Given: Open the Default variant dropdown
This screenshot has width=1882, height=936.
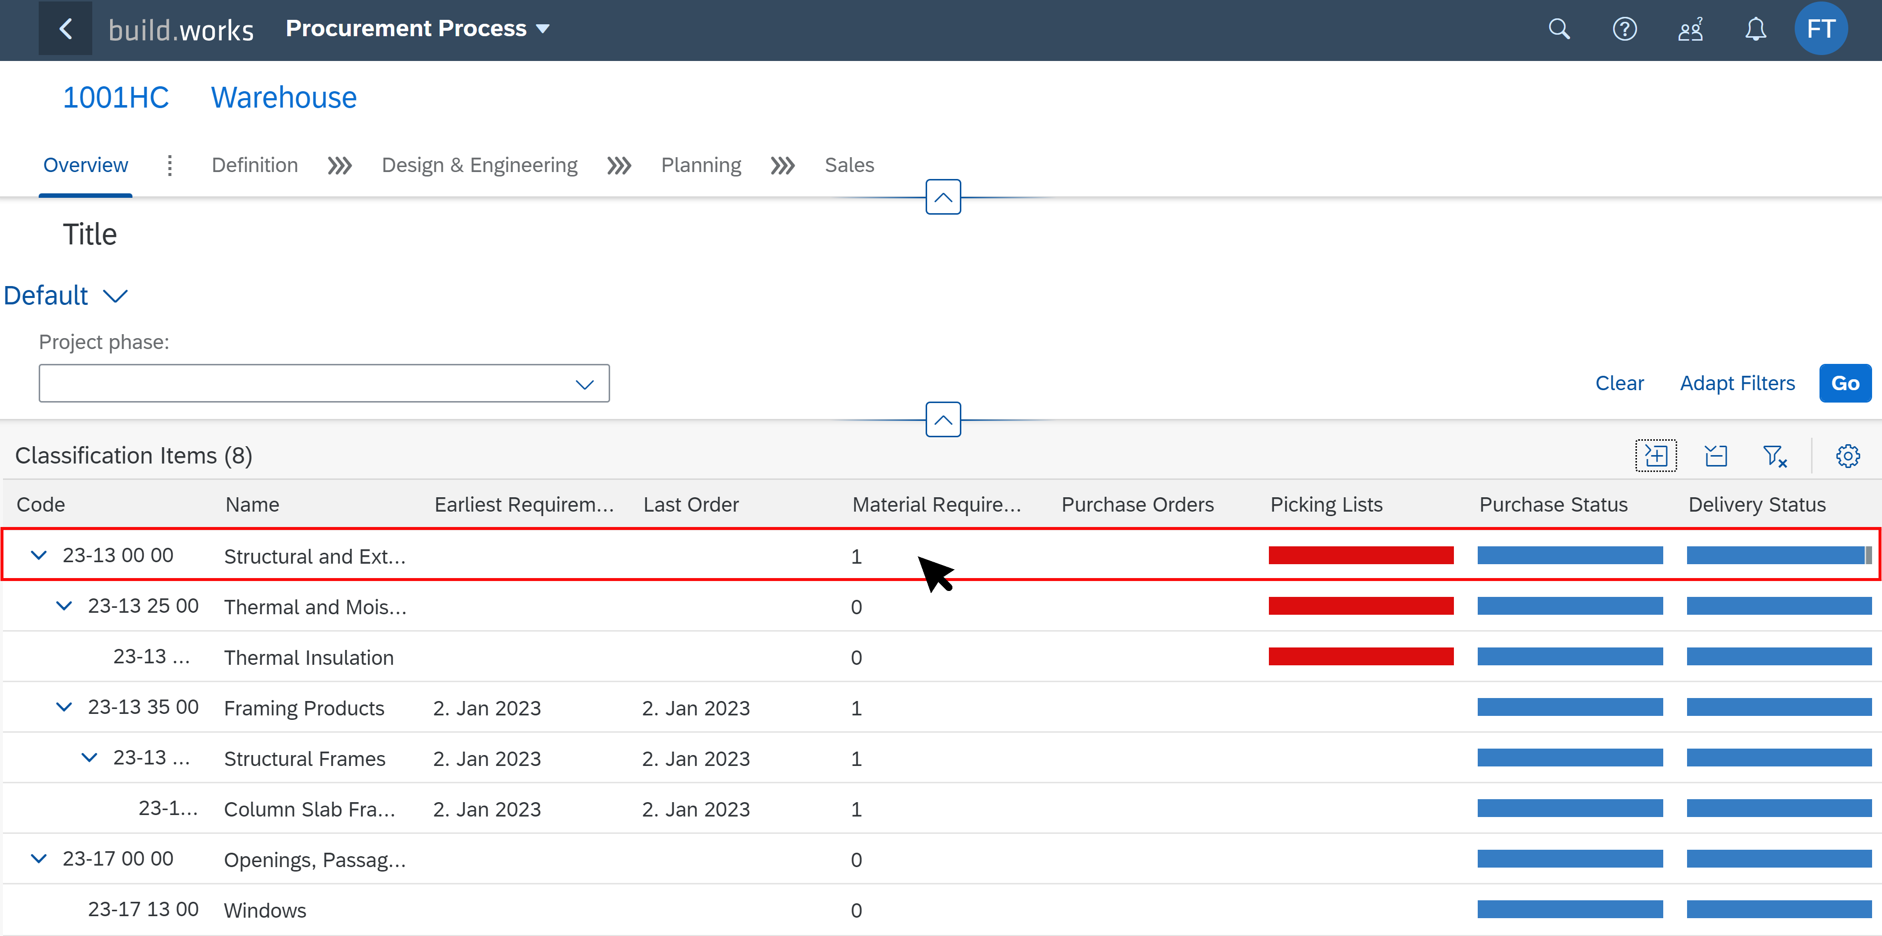Looking at the screenshot, I should coord(66,295).
